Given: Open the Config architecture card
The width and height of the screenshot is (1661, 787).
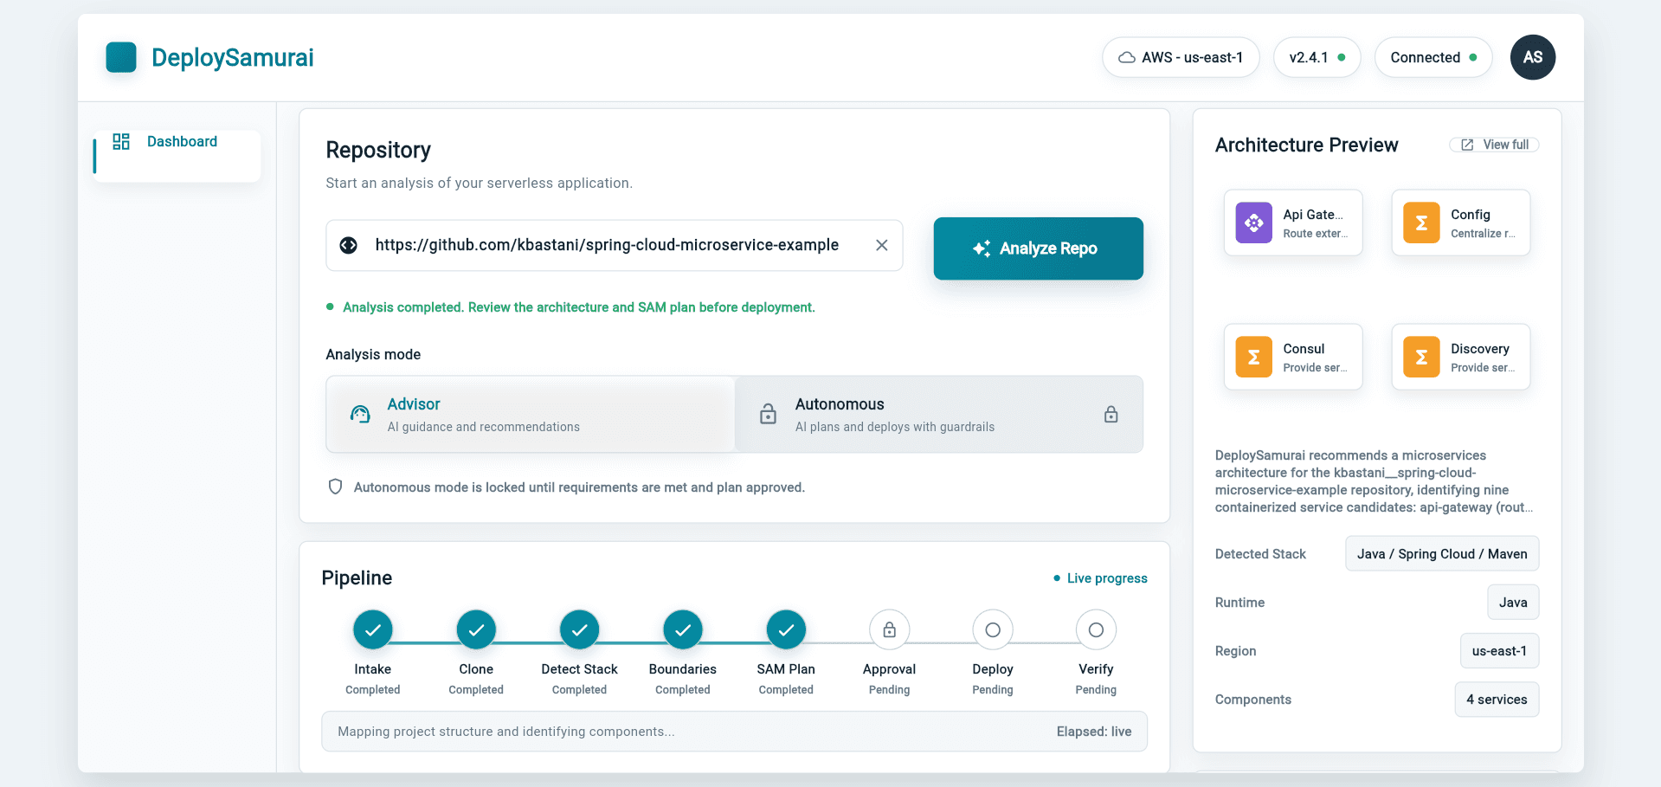Looking at the screenshot, I should (1461, 223).
